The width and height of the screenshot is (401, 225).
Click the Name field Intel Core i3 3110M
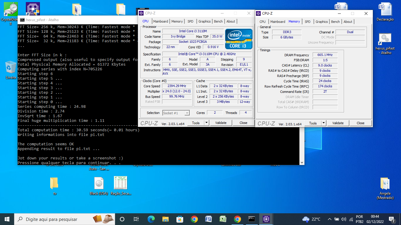193,31
